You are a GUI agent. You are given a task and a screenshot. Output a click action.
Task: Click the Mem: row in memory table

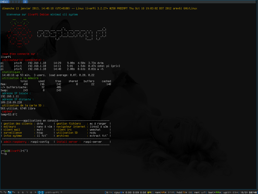[56, 84]
